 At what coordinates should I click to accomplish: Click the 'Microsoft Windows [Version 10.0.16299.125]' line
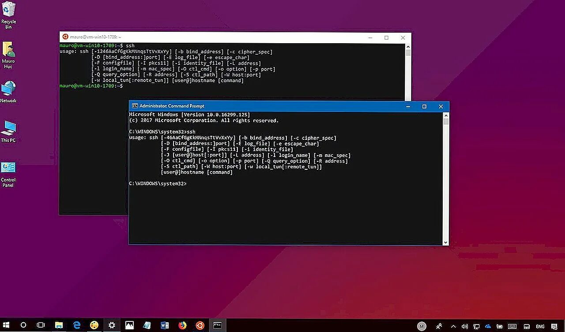click(x=189, y=115)
